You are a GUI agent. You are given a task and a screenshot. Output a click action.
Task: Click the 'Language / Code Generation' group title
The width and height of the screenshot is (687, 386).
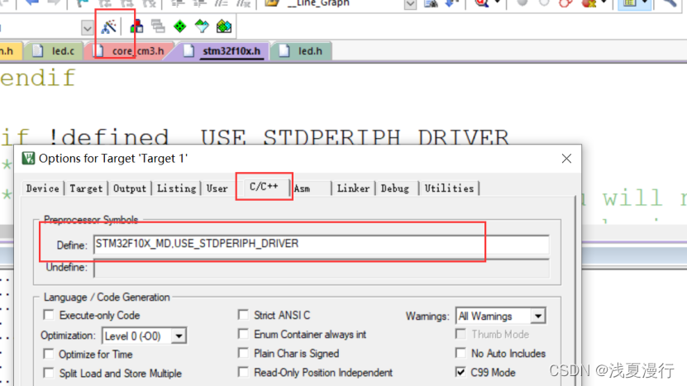click(x=107, y=297)
